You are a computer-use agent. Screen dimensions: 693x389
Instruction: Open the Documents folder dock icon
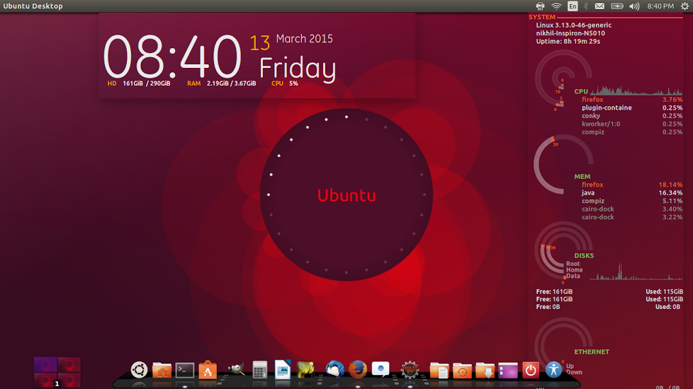coord(439,371)
